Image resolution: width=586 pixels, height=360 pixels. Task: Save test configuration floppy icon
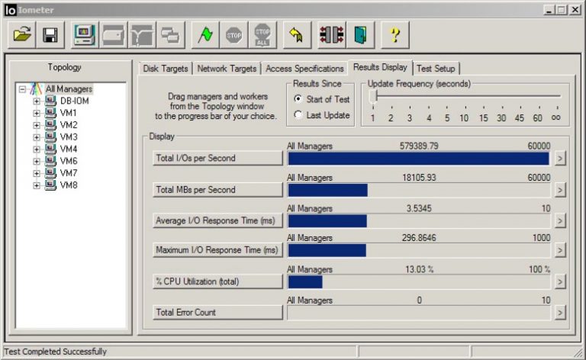tap(50, 35)
